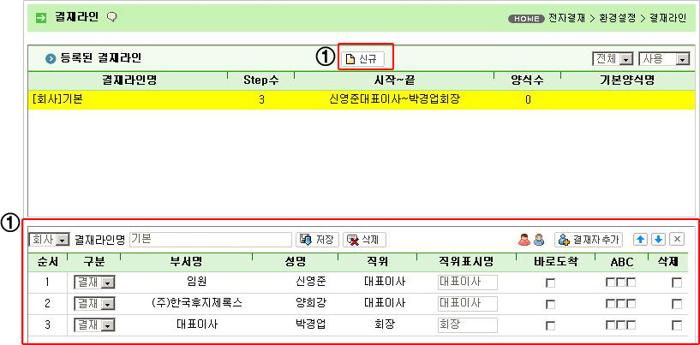Image resolution: width=700 pixels, height=345 pixels.
Task: Tick 바로도착 checkbox for 양희강
Action: pyautogui.click(x=550, y=303)
